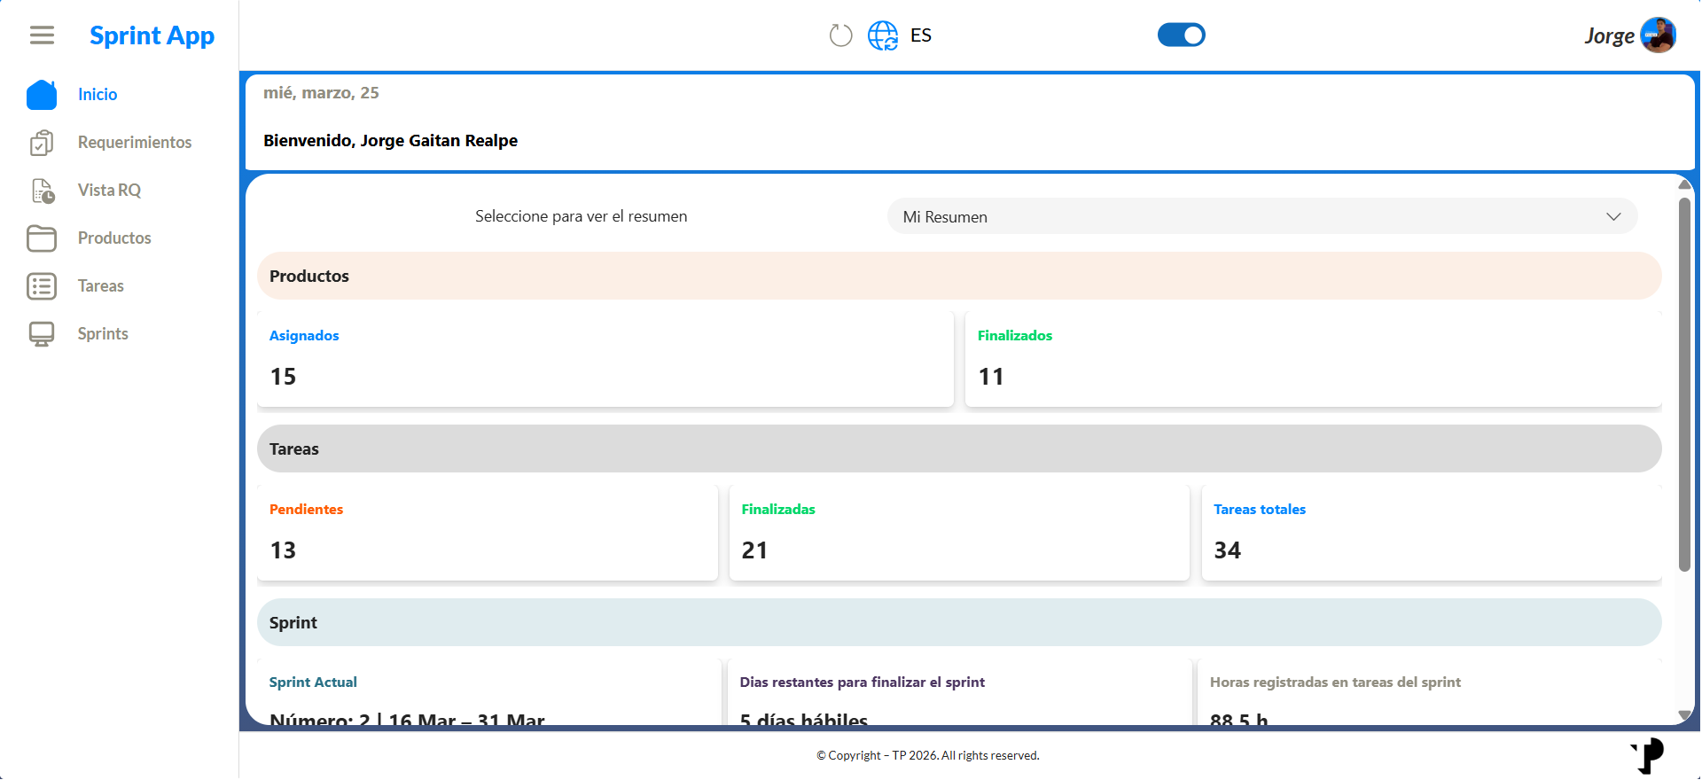Click the Tareas list icon
Viewport: 1702px width, 780px height.
click(x=42, y=285)
